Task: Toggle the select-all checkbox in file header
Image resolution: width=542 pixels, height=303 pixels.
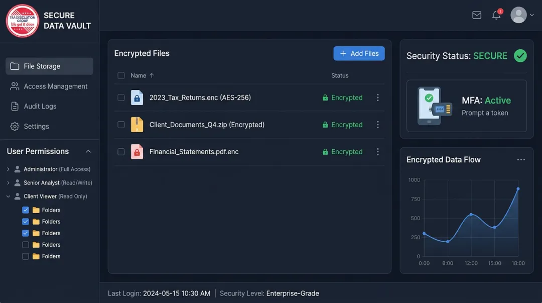Action: click(121, 75)
